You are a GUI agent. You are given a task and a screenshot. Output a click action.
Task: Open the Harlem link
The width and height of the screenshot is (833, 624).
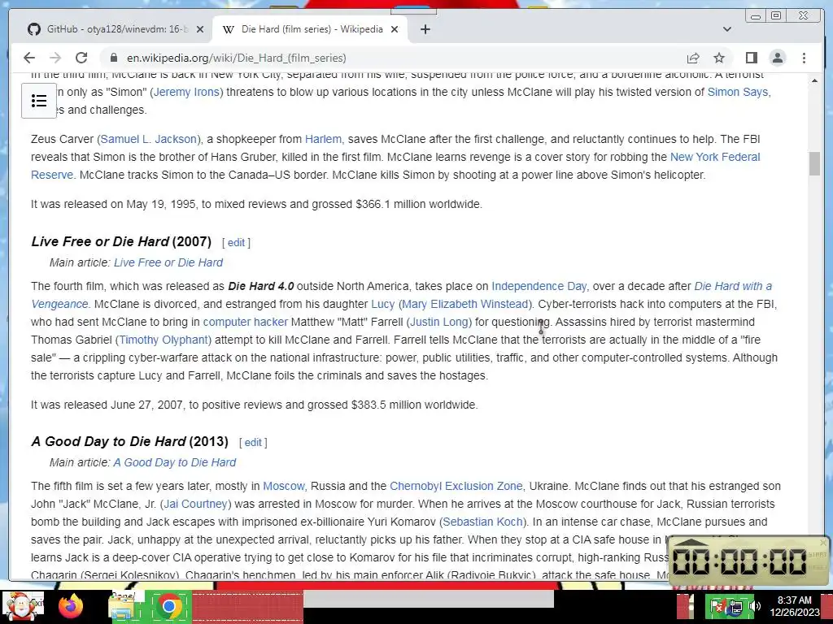click(x=323, y=139)
